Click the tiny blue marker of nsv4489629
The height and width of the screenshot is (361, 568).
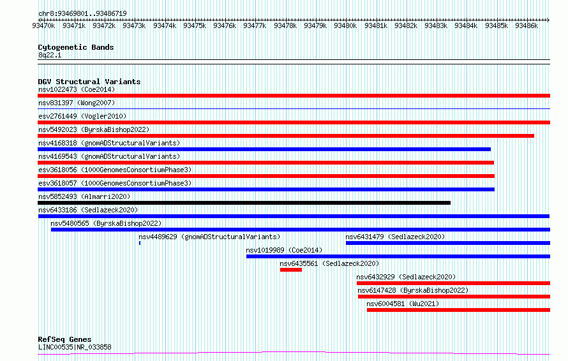(140, 243)
